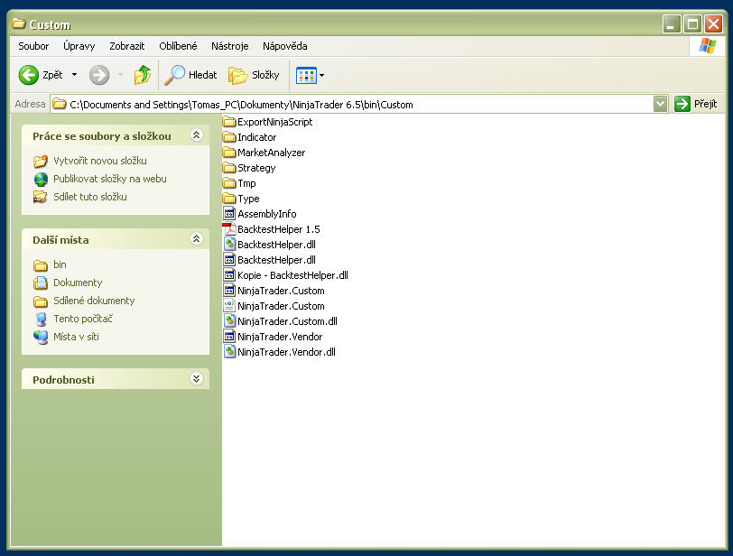Select the NinjaTrader.Vendor.dll file icon

pyautogui.click(x=229, y=352)
